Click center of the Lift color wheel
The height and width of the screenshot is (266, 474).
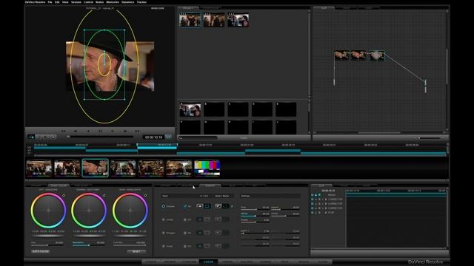point(48,211)
